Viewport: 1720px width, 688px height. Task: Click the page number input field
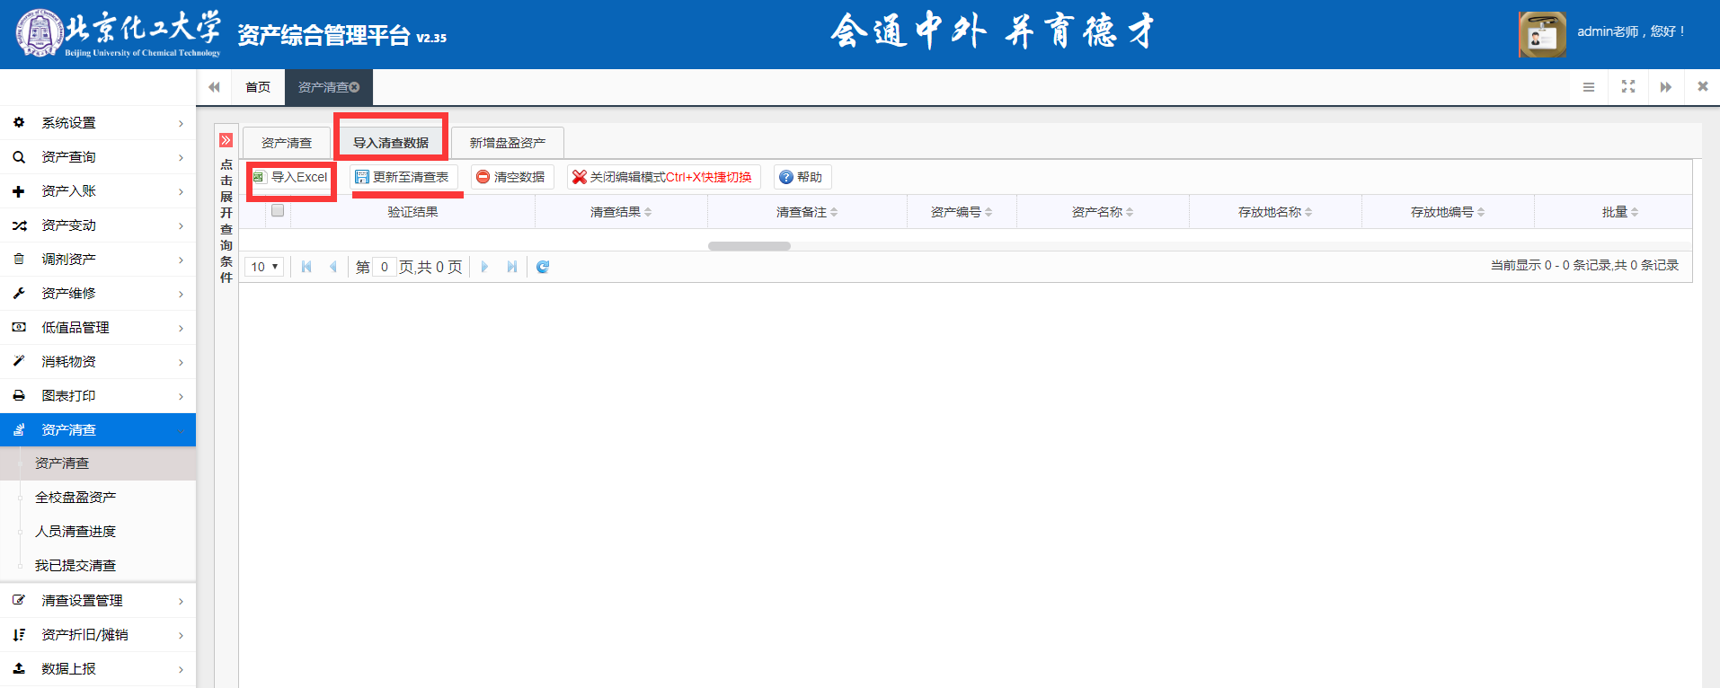click(x=384, y=267)
